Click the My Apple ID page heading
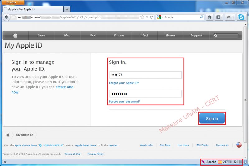 pyautogui.click(x=24, y=45)
